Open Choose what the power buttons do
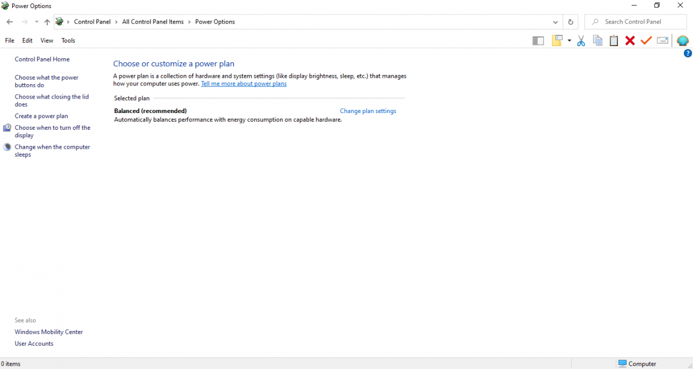693x369 pixels. click(47, 81)
